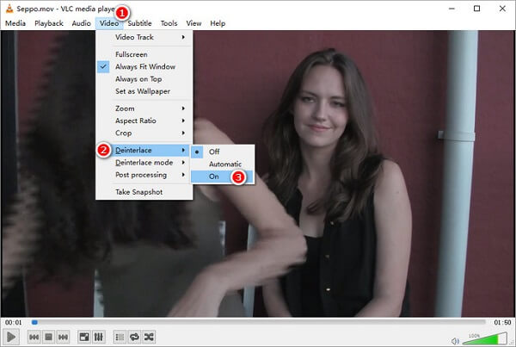Mute audio using the speaker icon
Image resolution: width=516 pixels, height=347 pixels.
(456, 338)
